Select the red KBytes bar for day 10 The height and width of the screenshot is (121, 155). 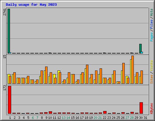[x=50, y=113]
